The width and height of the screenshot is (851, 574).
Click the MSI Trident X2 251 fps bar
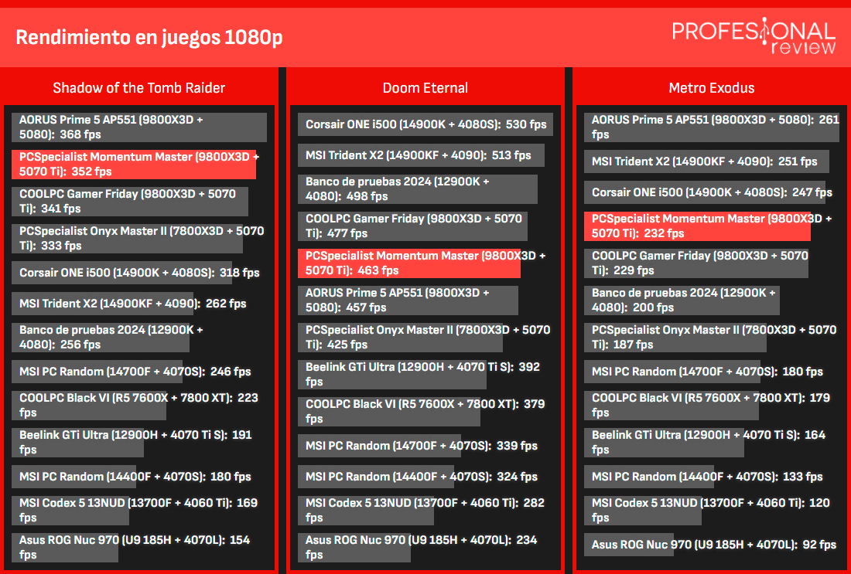point(706,161)
